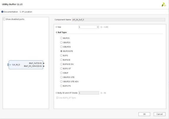Select the BUFG GT option

click(61, 68)
